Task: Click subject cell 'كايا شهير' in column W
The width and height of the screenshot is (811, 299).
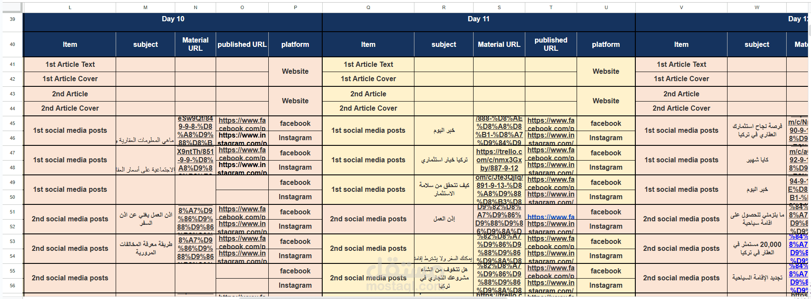Action: (757, 160)
